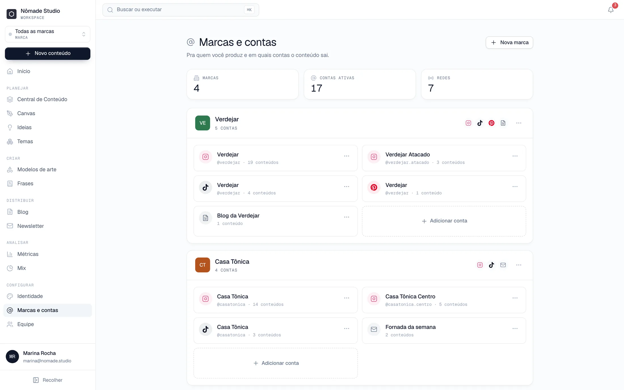Open the notifications bell
The image size is (624, 390).
pyautogui.click(x=611, y=10)
